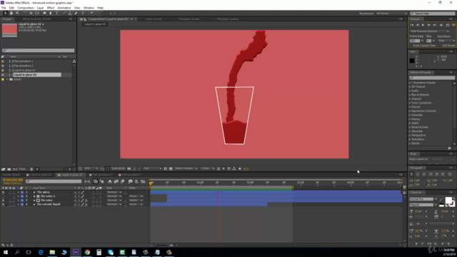Open the project flowchart view icon
The width and height of the screenshot is (457, 257).
pos(74,61)
